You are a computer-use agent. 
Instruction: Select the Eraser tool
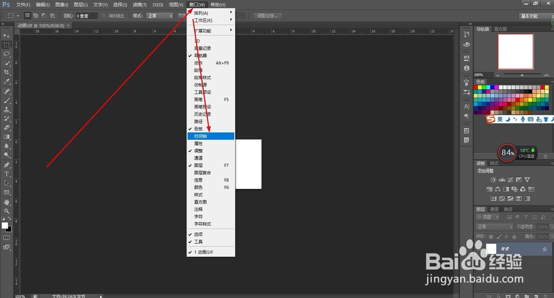6,128
